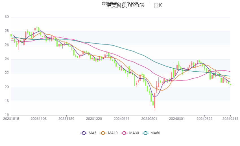This screenshot has height=146, width=240.
Task: Click the 20231220 x-axis date label
Action: point(94,119)
